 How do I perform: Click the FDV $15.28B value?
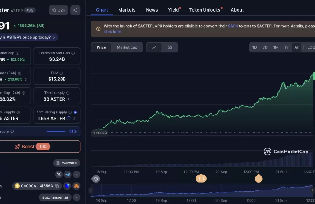coord(57,79)
